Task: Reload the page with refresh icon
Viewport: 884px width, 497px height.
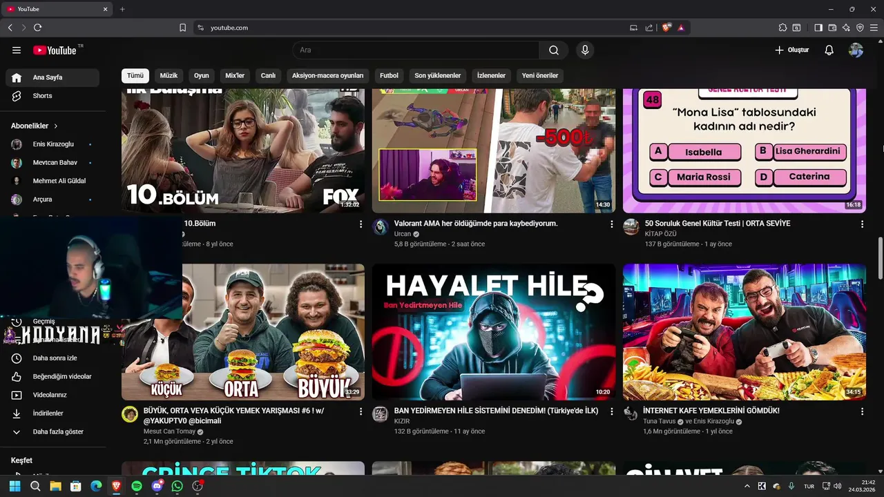Action: pos(37,28)
